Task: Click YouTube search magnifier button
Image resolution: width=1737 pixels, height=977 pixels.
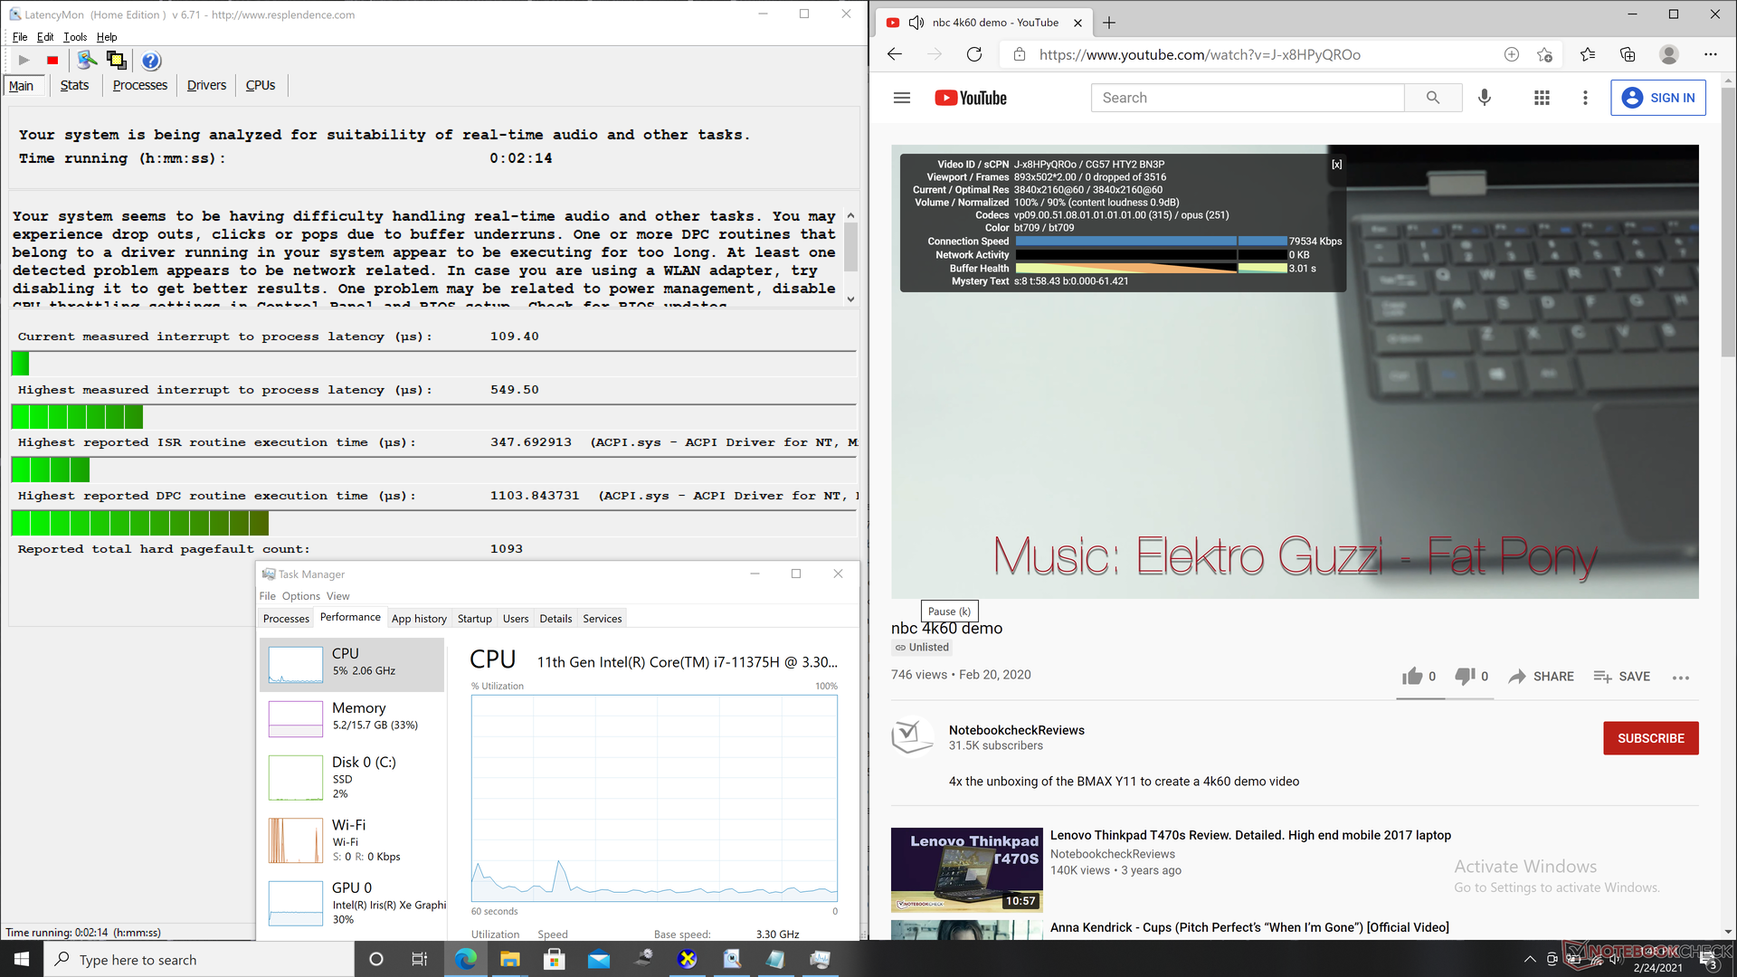Action: (x=1433, y=98)
